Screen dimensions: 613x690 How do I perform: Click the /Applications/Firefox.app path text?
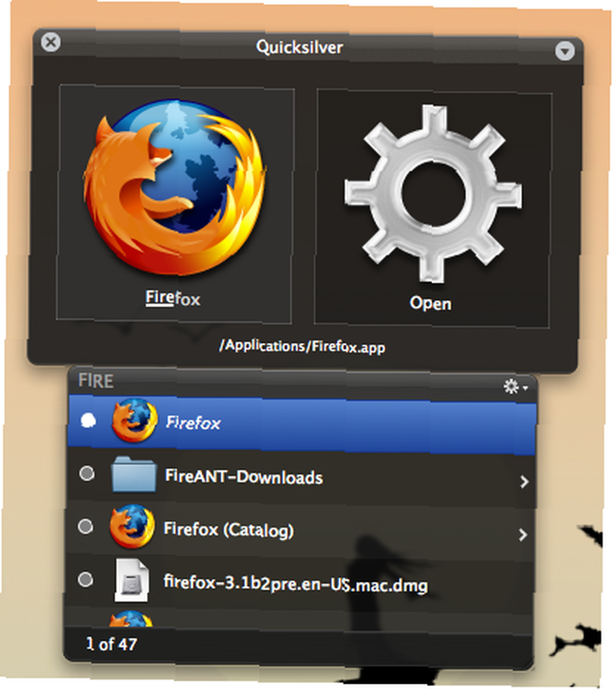[302, 346]
